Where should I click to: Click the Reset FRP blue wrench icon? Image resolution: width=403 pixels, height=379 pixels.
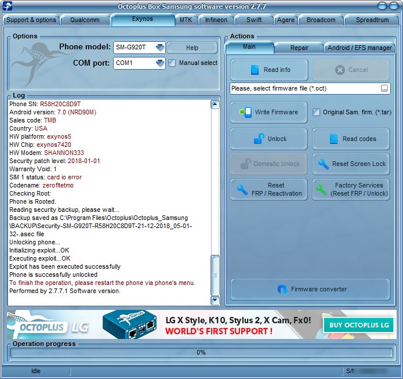point(242,190)
